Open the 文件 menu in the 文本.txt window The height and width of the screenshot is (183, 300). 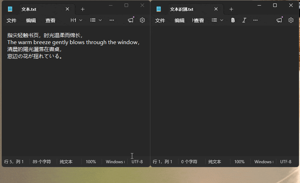tap(11, 20)
